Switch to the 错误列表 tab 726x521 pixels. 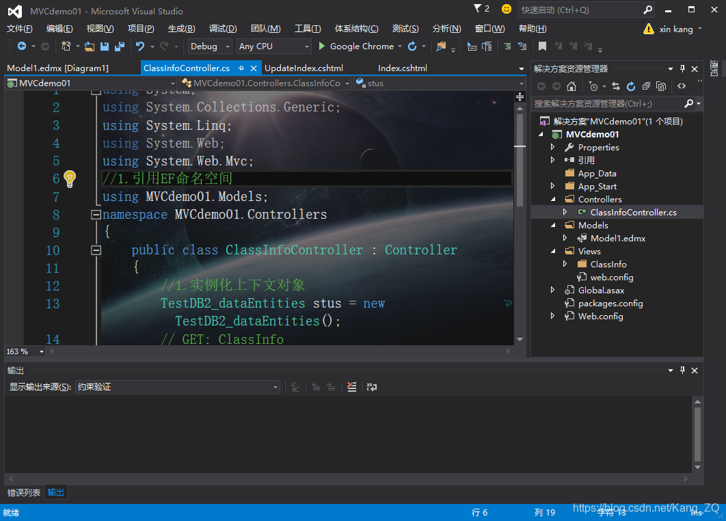[x=24, y=492]
